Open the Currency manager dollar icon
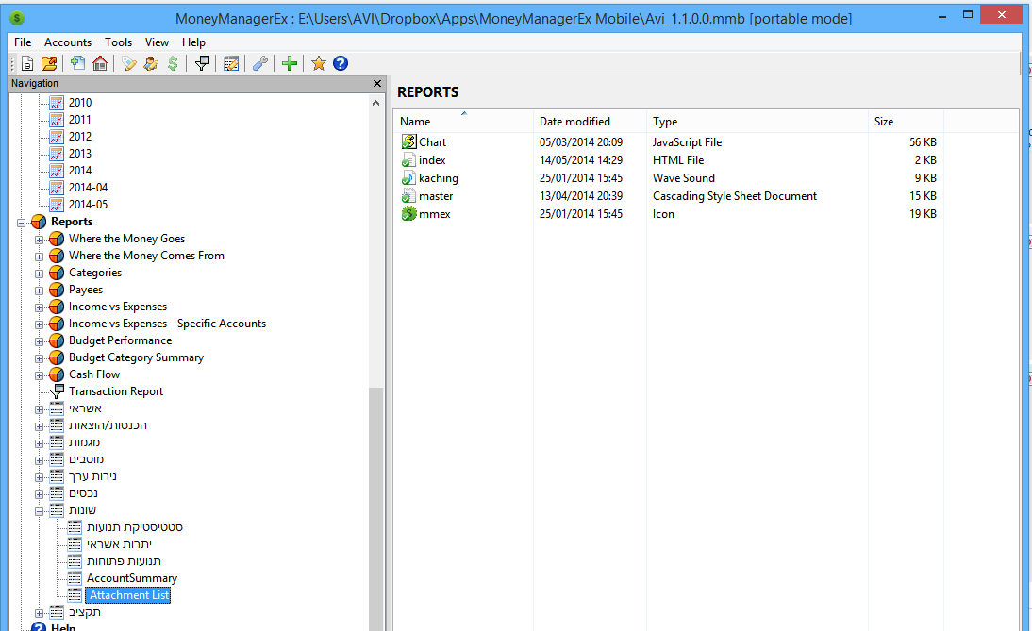 click(173, 63)
